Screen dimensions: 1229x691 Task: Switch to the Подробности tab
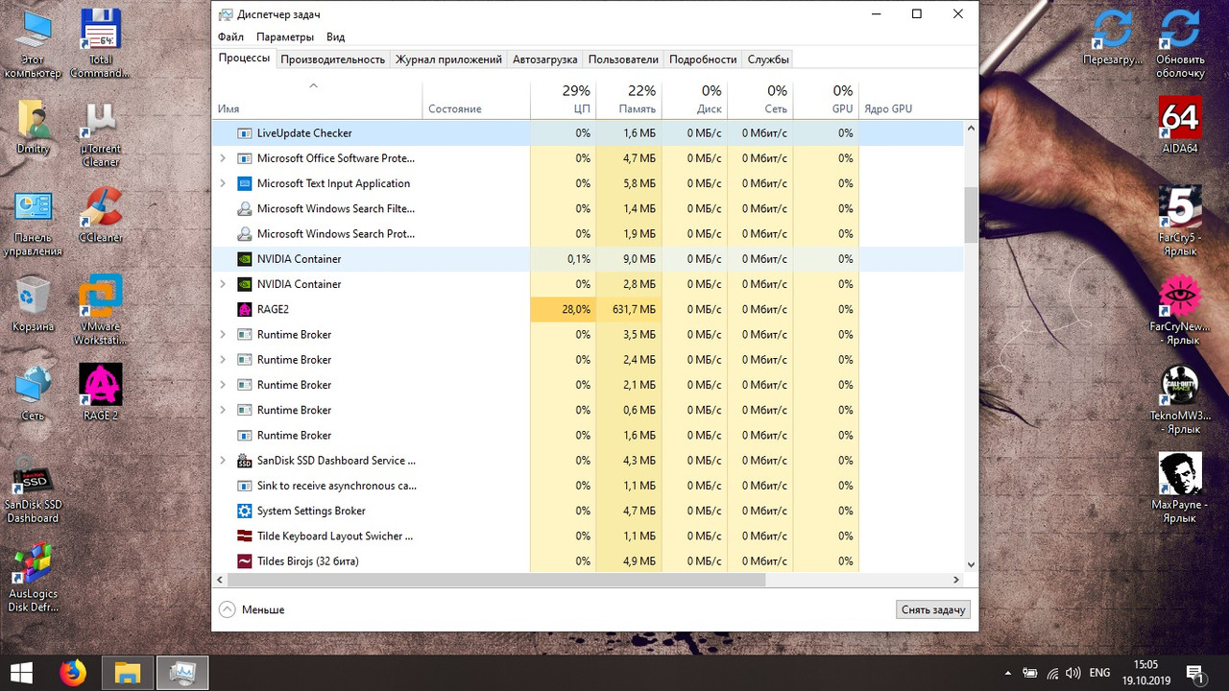[x=703, y=60]
